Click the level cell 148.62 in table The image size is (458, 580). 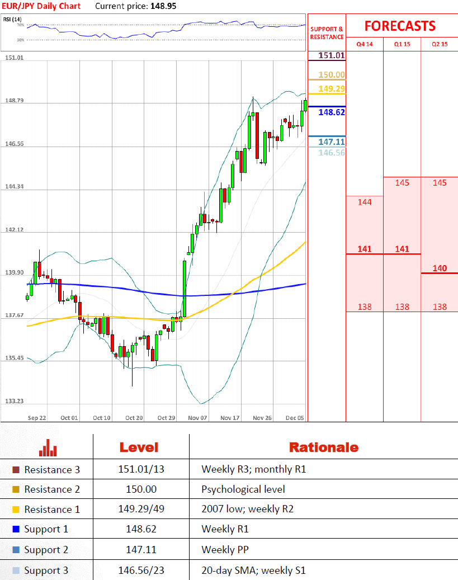click(141, 529)
